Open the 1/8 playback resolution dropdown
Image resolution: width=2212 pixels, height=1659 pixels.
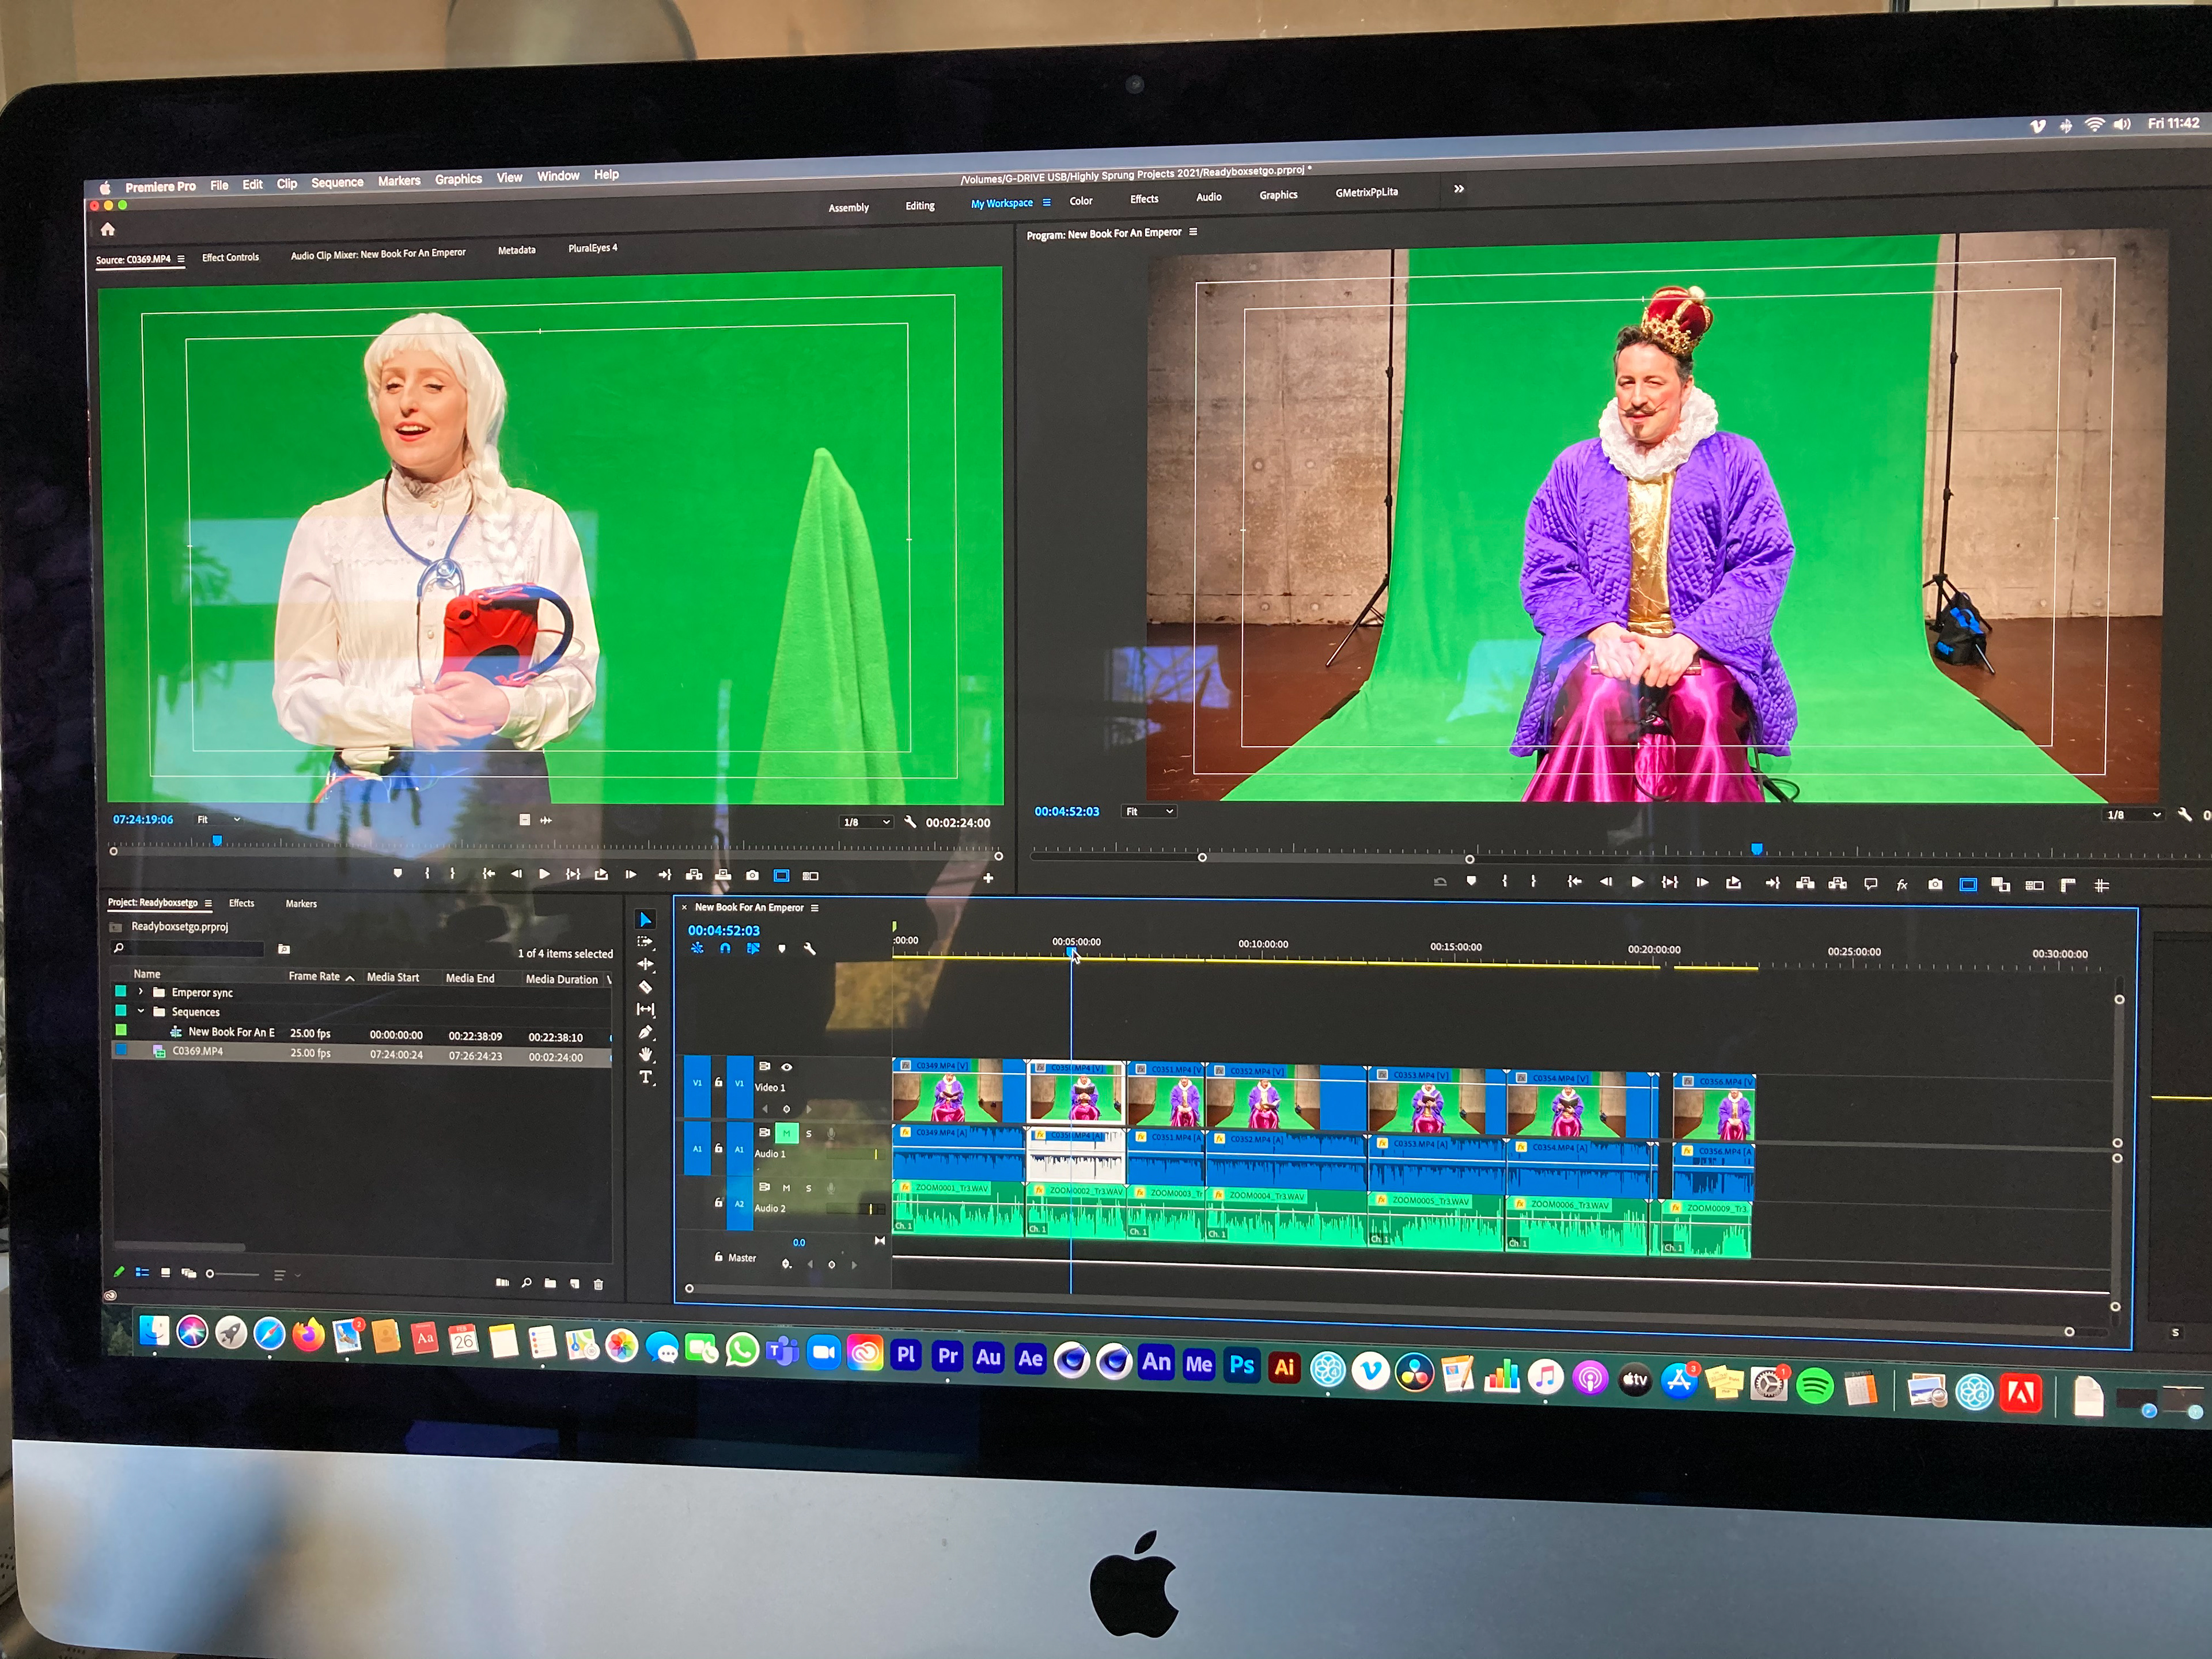tap(866, 821)
